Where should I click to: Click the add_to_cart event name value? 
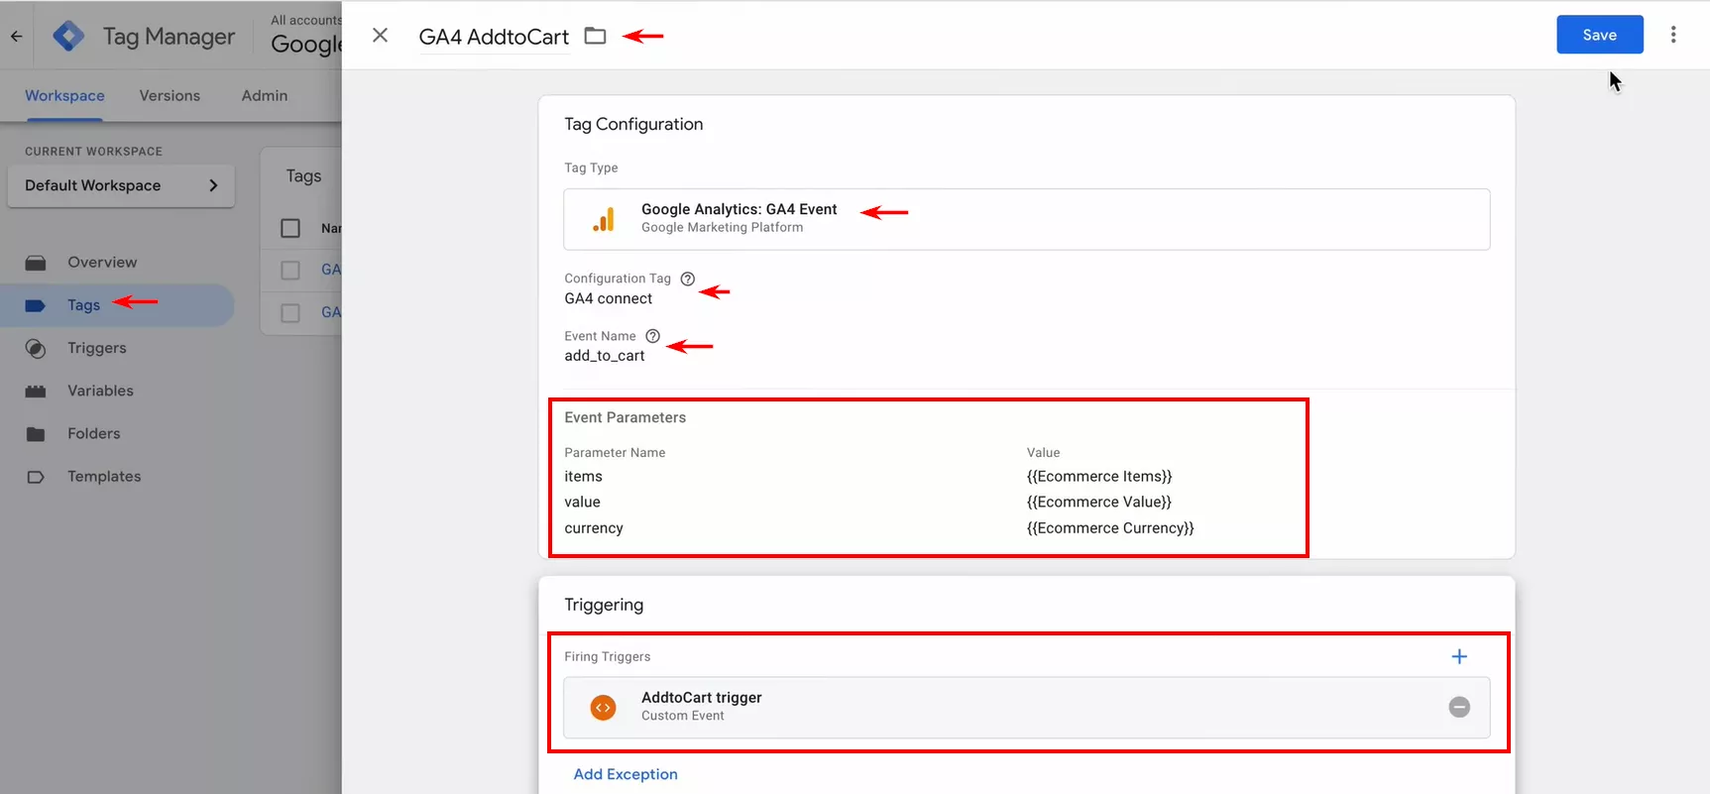(604, 356)
